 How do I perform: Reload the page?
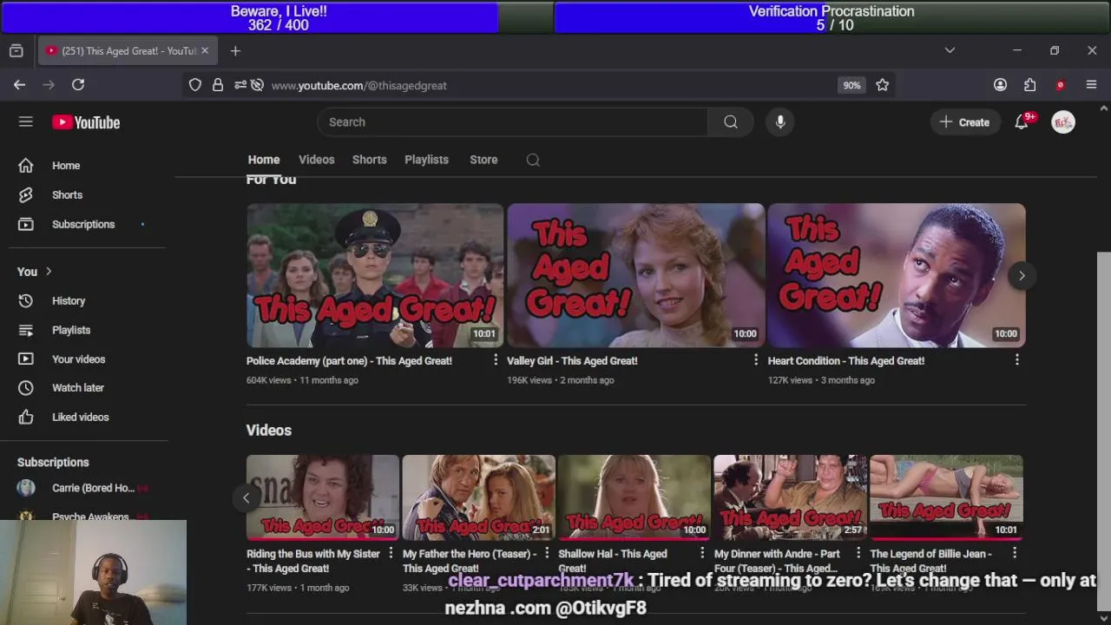click(x=78, y=85)
